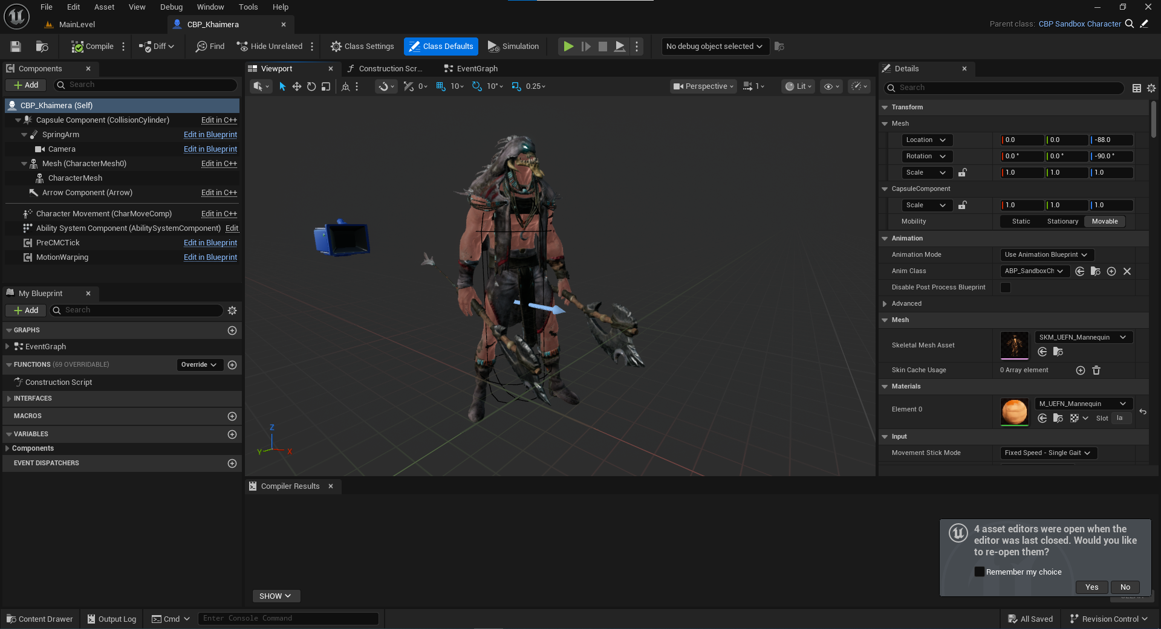Image resolution: width=1161 pixels, height=629 pixels.
Task: Open the Tools menu
Action: [248, 7]
